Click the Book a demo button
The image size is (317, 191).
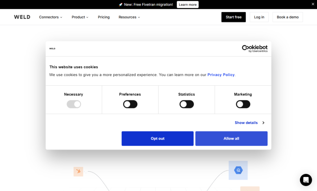287,17
